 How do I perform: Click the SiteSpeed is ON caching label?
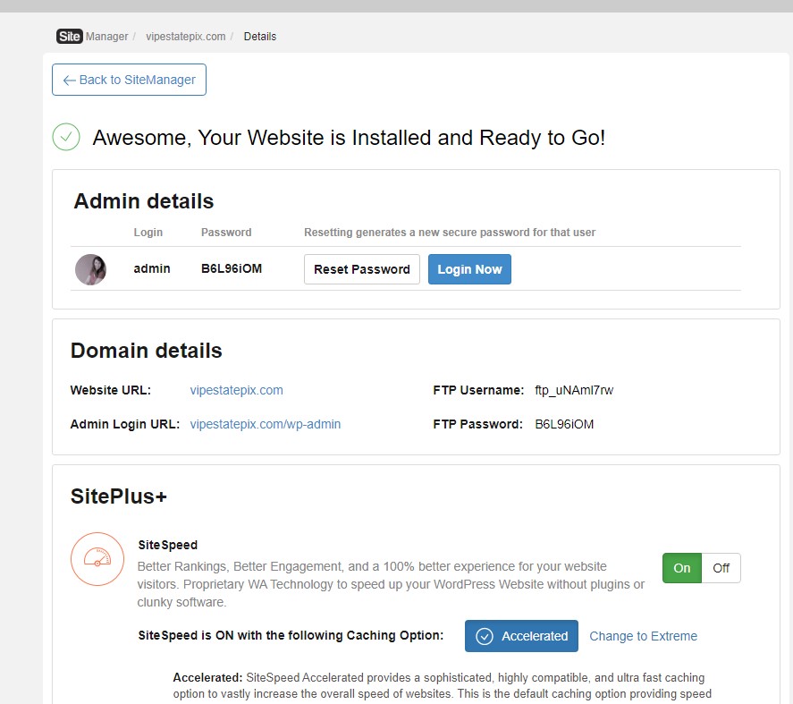pyautogui.click(x=291, y=635)
